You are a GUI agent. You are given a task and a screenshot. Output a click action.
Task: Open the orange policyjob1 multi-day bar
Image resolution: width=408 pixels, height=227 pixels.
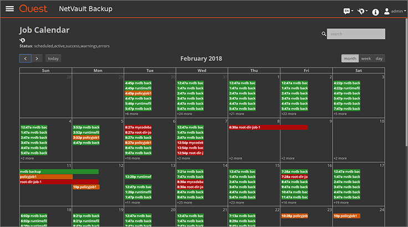pos(46,177)
